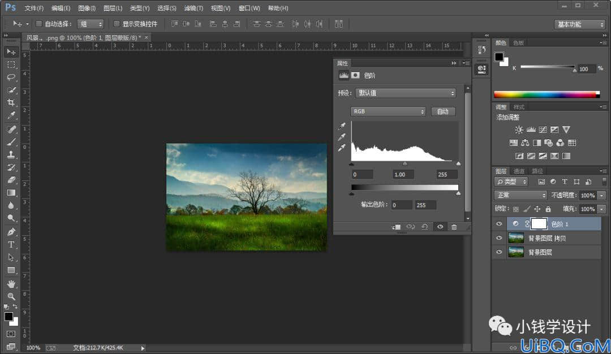Click gray point eyedropper in Levels
This screenshot has height=354, width=611.
(x=342, y=137)
